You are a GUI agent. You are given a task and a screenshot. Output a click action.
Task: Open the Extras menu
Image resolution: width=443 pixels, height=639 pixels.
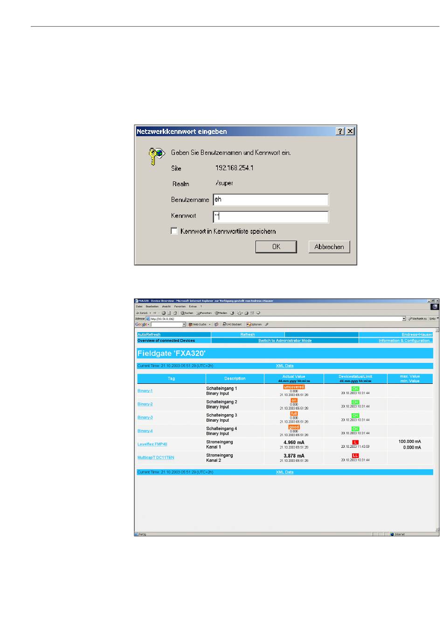(193, 306)
